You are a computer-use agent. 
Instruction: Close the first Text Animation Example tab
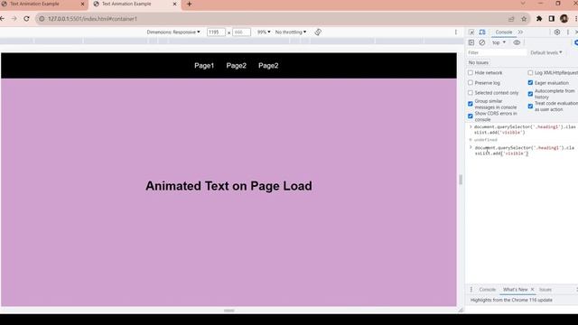point(82,4)
